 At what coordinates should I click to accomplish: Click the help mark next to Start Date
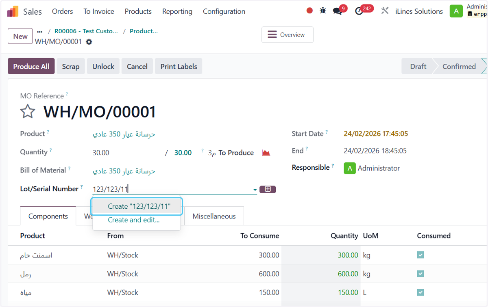[x=327, y=132]
